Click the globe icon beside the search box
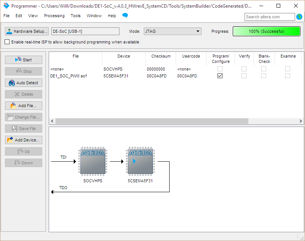305x241 pixels. pos(299,17)
